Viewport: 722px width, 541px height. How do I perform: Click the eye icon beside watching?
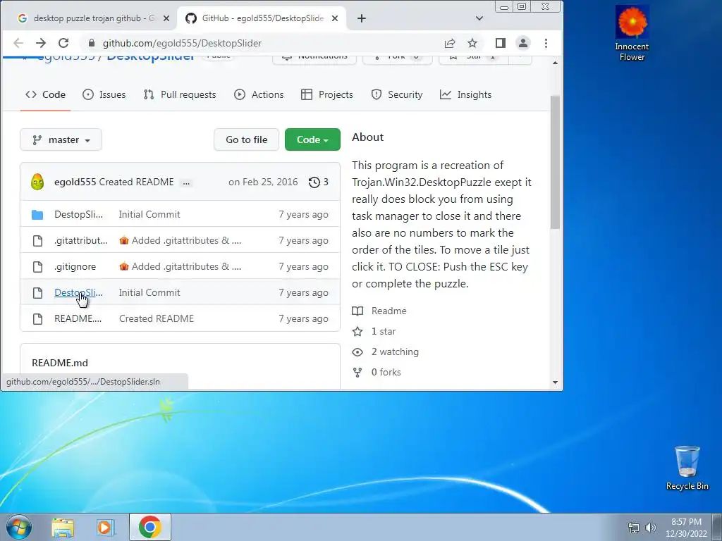point(357,352)
